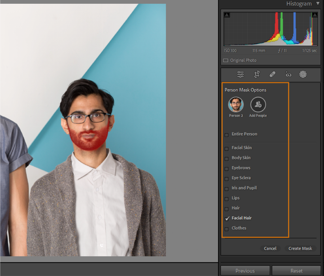Click the Previous button
This screenshot has height=276, width=324.
[x=245, y=271]
